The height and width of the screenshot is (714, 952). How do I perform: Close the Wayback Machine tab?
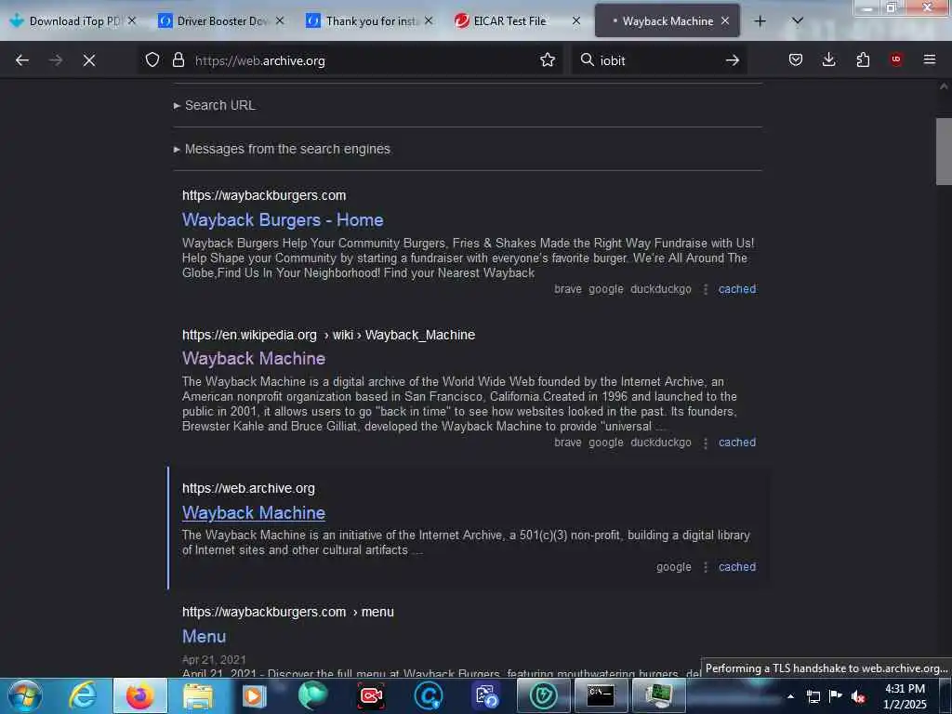(x=725, y=21)
